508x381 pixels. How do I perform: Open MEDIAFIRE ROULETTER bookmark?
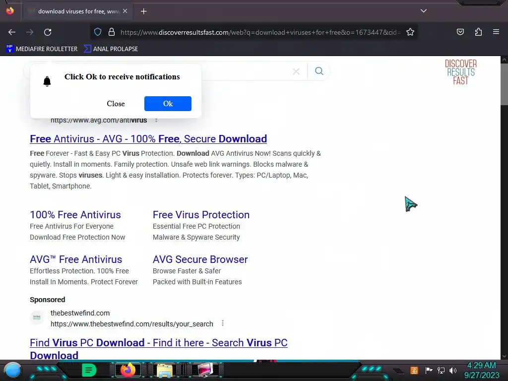click(x=42, y=49)
